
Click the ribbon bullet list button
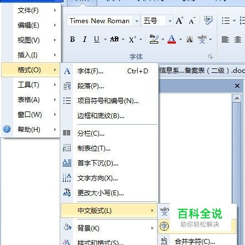click(x=226, y=20)
